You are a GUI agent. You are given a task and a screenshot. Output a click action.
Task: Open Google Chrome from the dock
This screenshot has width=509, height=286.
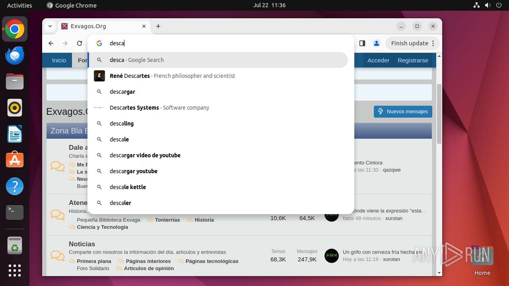pos(15,29)
